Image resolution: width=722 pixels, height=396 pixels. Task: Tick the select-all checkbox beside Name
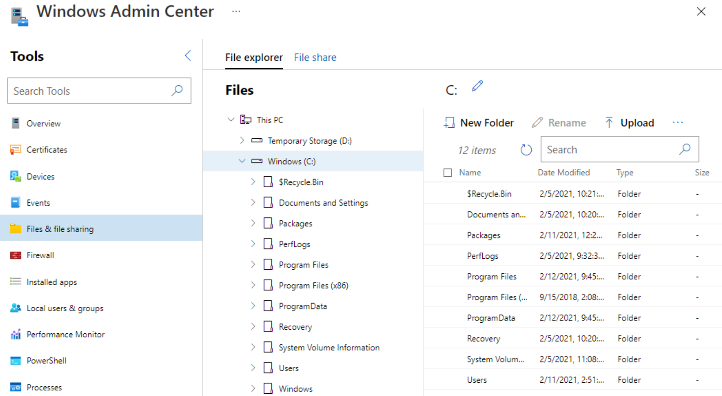(447, 173)
